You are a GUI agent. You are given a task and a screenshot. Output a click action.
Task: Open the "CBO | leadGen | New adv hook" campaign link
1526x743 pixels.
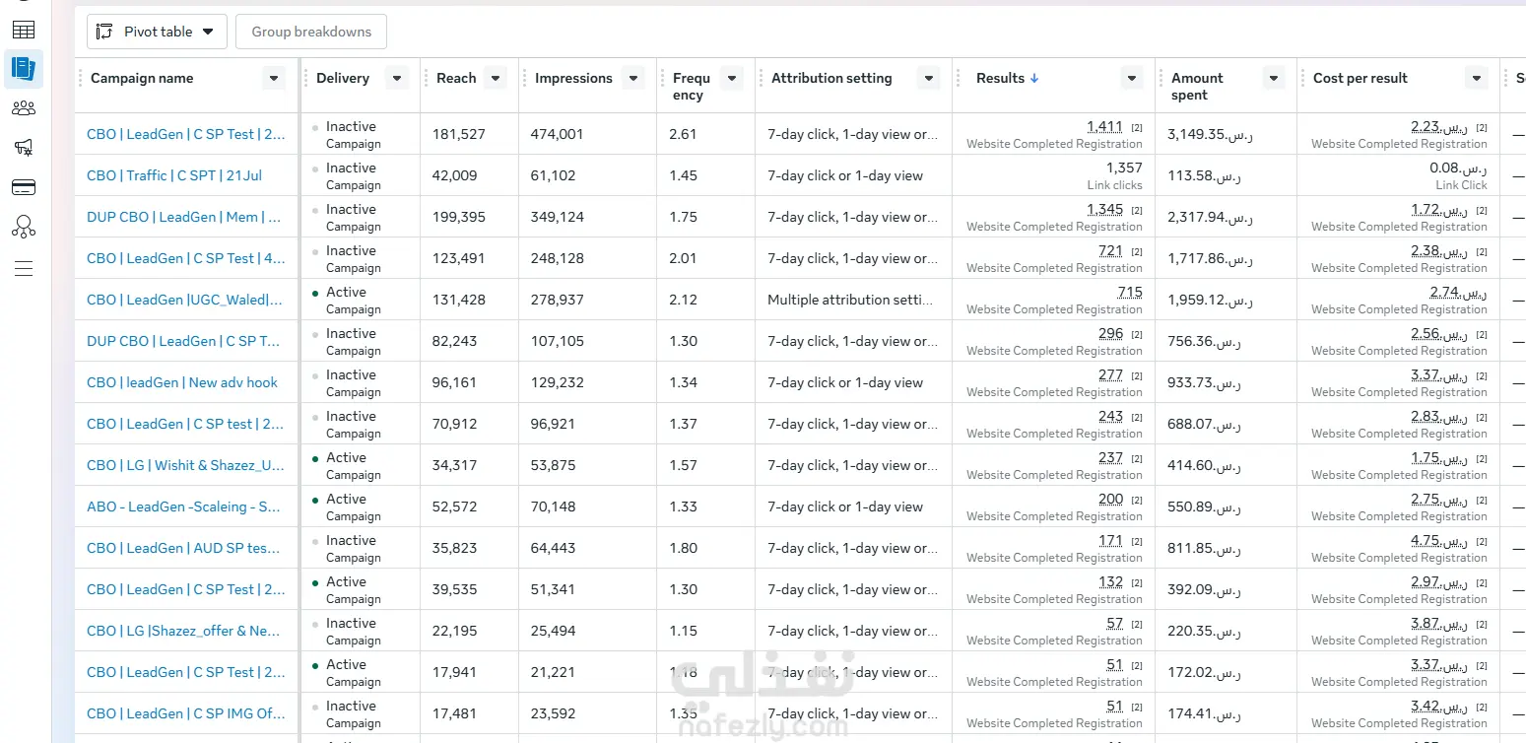coord(182,382)
